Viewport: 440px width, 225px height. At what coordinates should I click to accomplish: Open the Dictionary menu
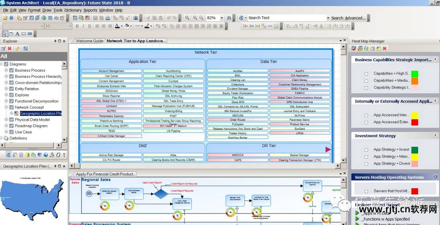73,10
